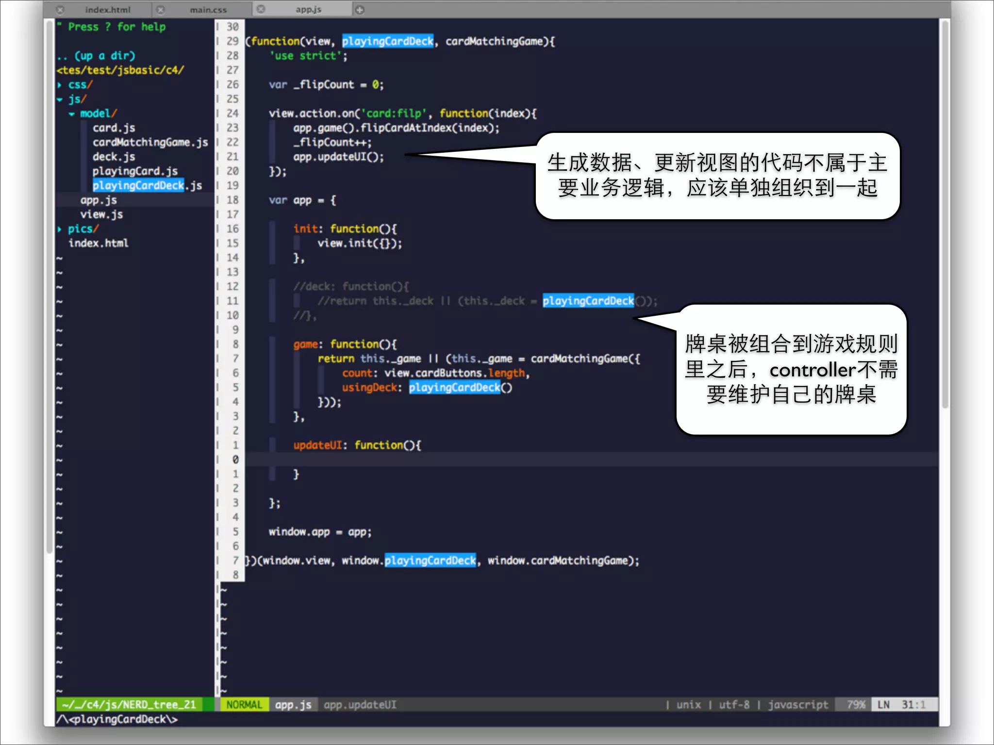Click the editor's vertical scrollbar on the right
Image resolution: width=994 pixels, height=745 pixels.
pos(944,213)
